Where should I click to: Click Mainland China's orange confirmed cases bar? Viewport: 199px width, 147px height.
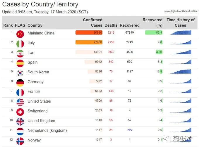click(x=89, y=33)
